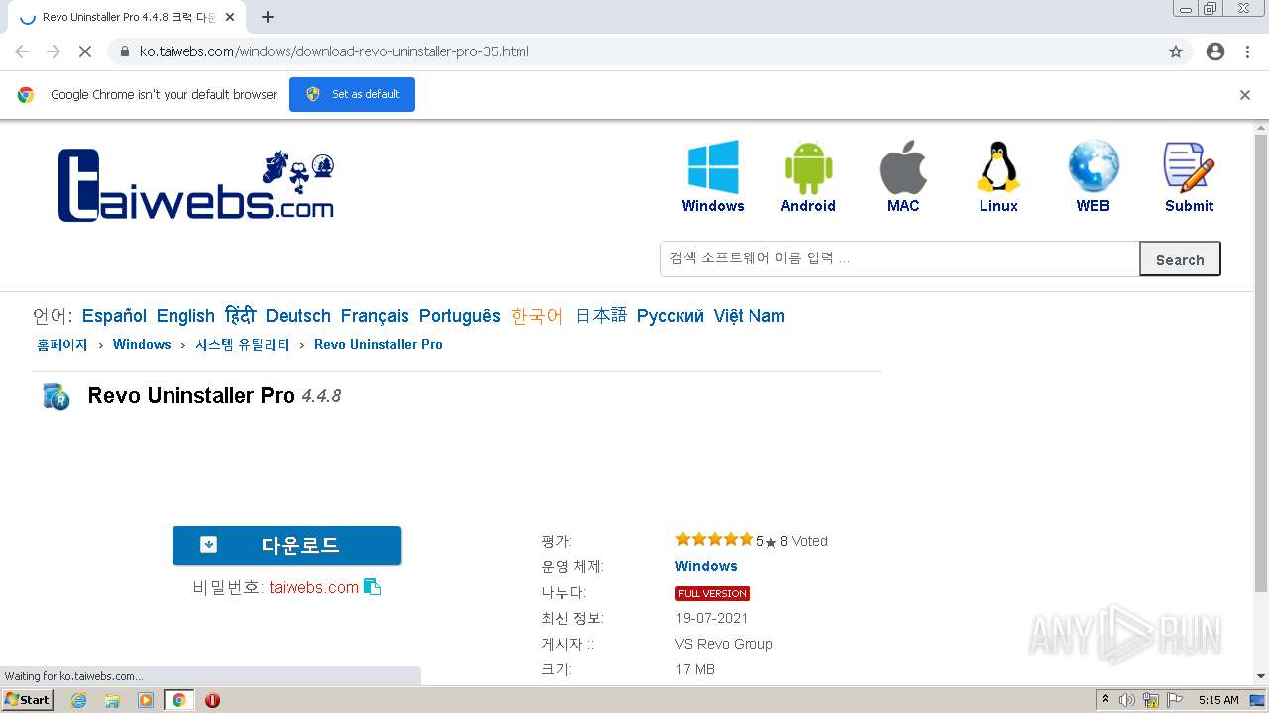Click the five-star rating stars
This screenshot has width=1269, height=713.
(x=714, y=540)
